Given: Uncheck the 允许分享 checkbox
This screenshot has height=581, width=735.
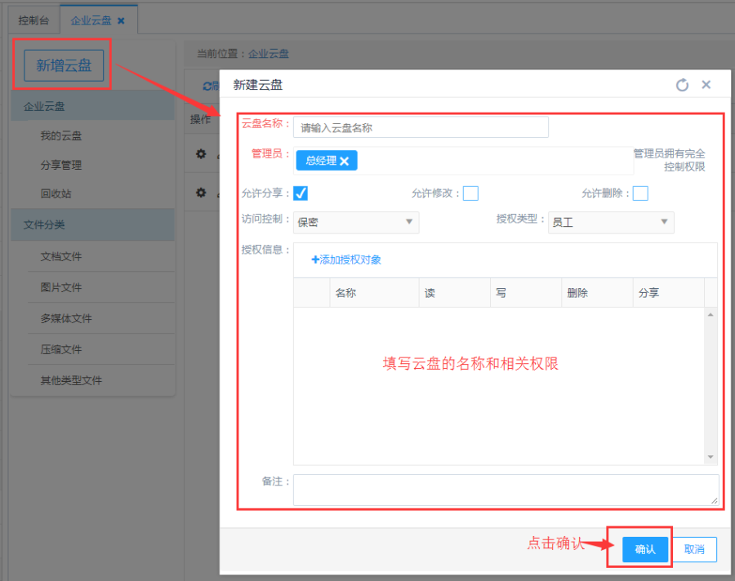Looking at the screenshot, I should (x=301, y=193).
